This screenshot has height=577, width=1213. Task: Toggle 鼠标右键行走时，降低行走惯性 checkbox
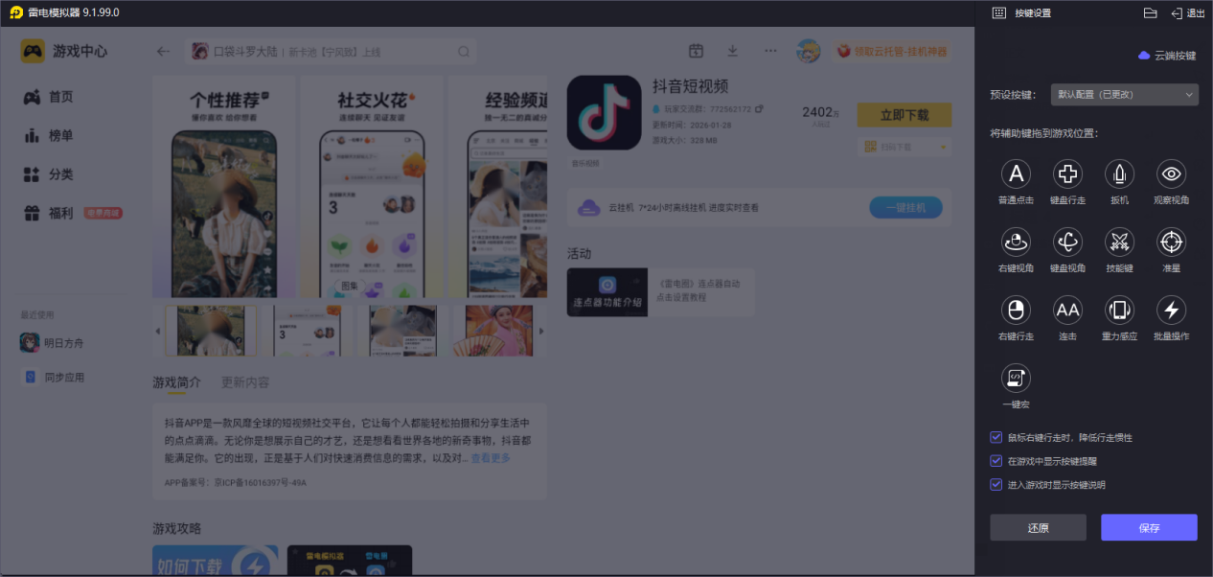coord(996,437)
